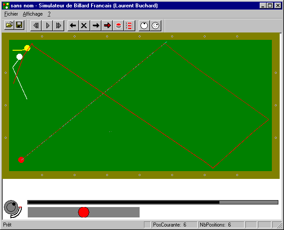Click the red right arrow icon
The height and width of the screenshot is (230, 284).
(107, 26)
